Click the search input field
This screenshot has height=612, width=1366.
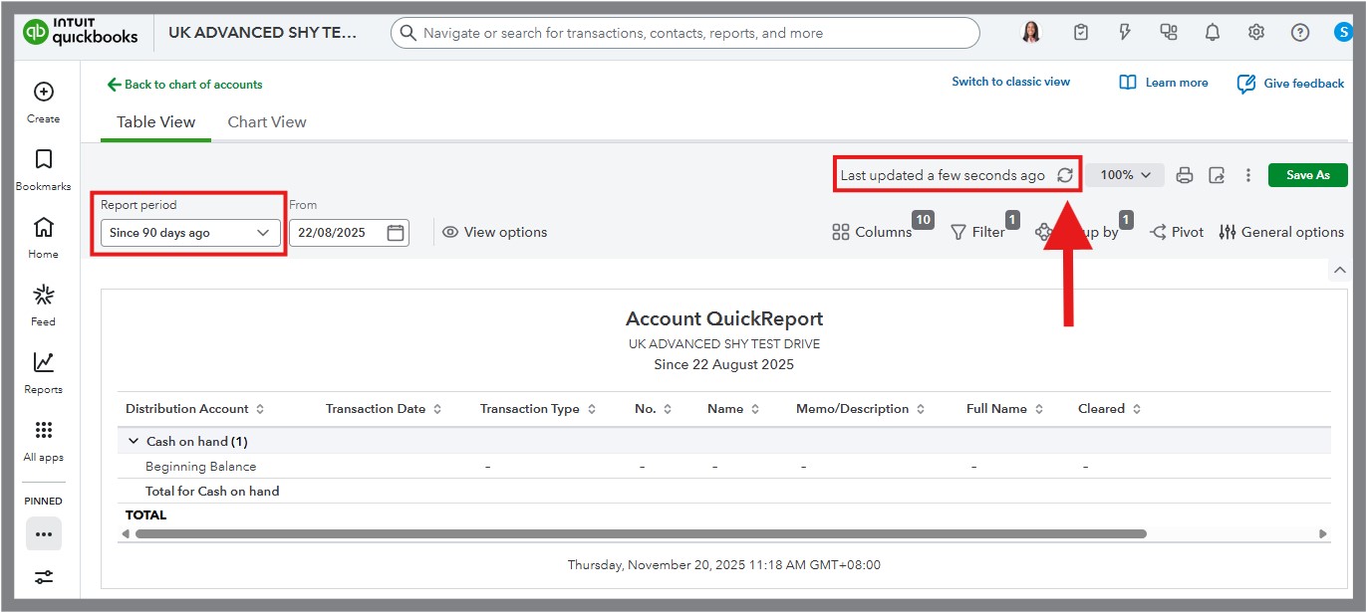tap(684, 33)
